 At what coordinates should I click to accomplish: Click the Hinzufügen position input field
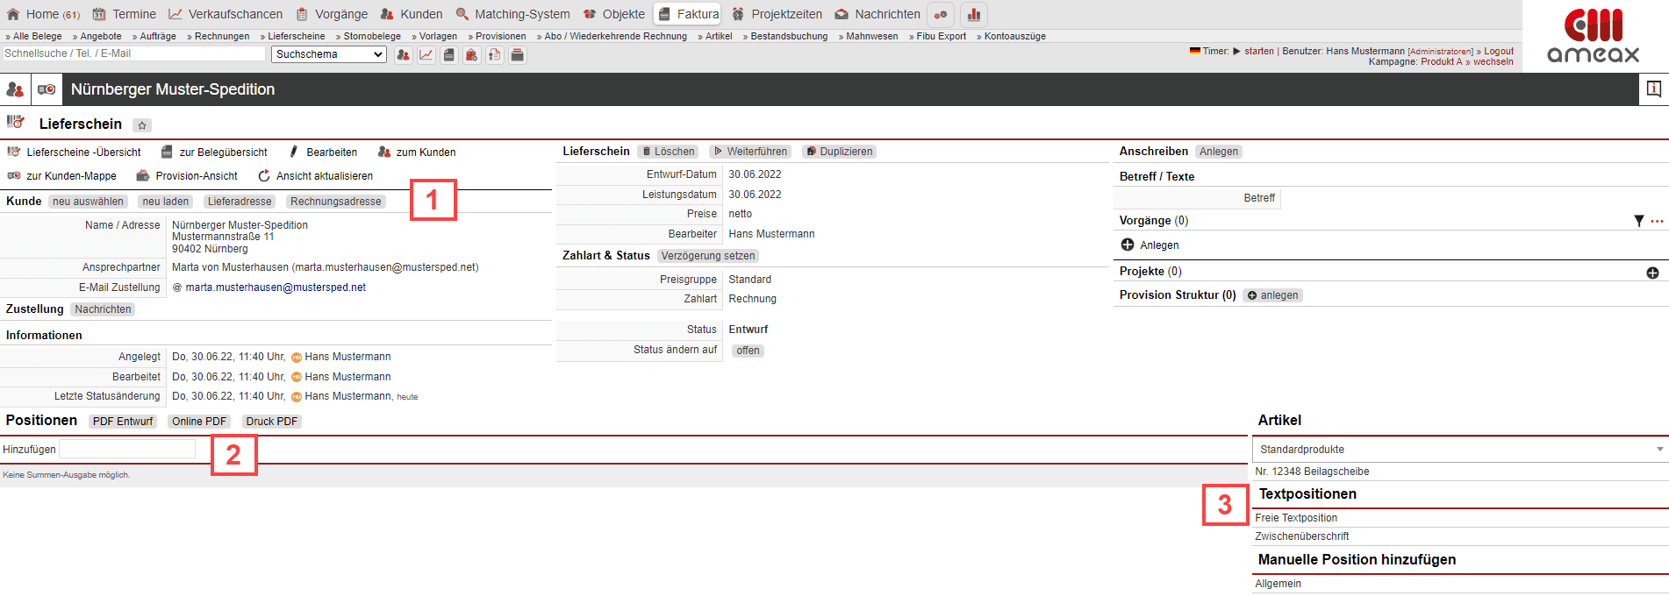pos(127,449)
